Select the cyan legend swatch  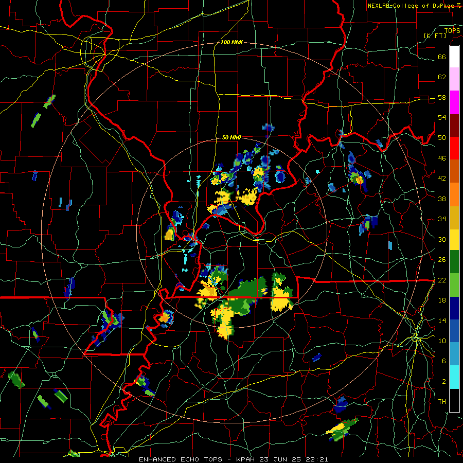tap(454, 378)
